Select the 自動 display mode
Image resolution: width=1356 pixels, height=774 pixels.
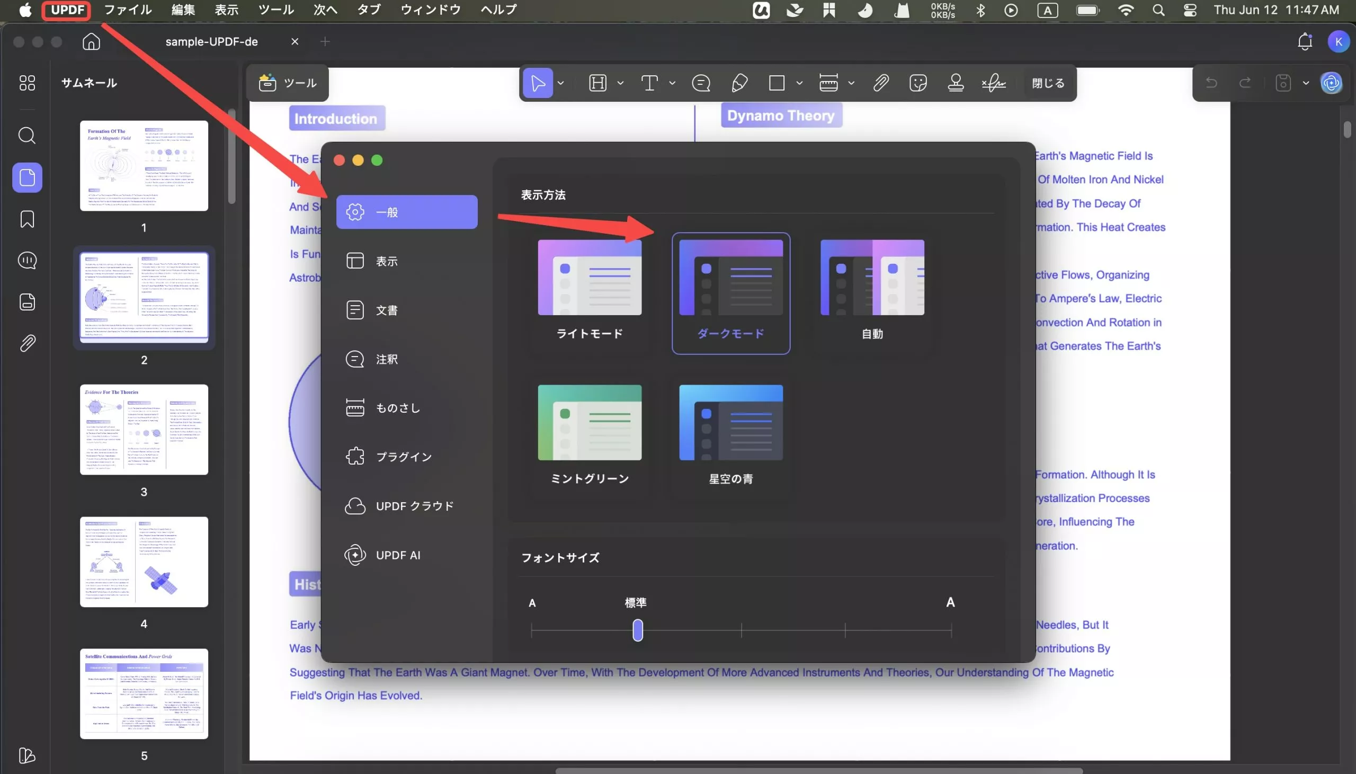(871, 291)
